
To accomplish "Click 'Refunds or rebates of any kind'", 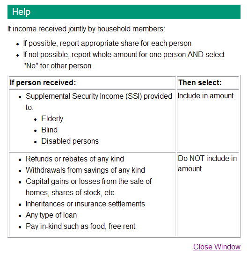I will [x=75, y=159].
